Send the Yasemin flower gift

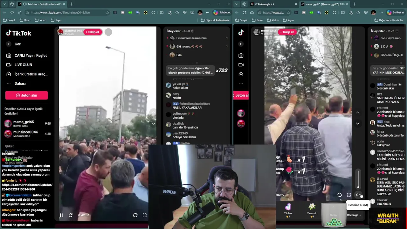point(312,210)
